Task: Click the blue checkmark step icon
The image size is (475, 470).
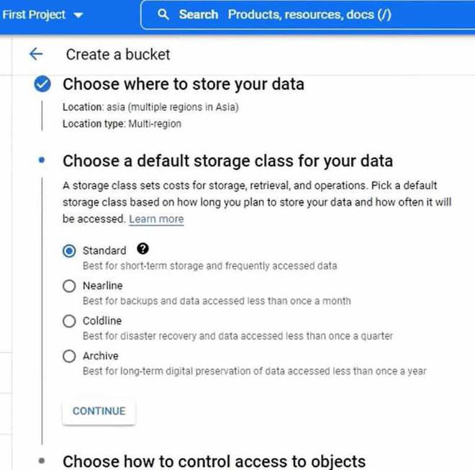Action: pos(42,85)
